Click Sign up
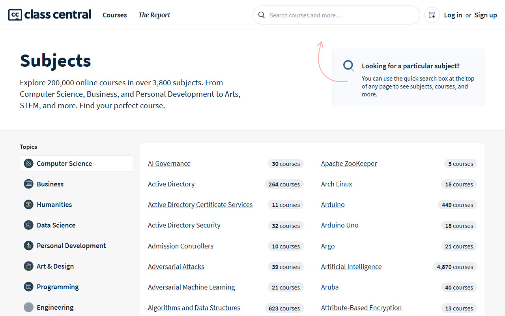 (486, 15)
